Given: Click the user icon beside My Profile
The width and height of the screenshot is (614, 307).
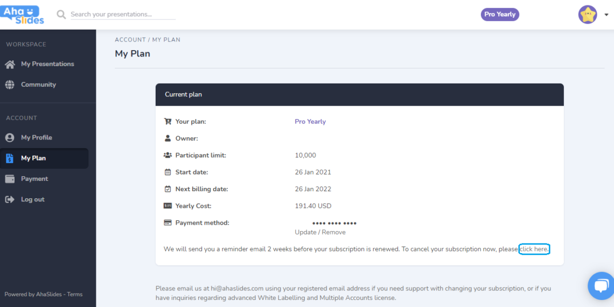Looking at the screenshot, I should (10, 137).
